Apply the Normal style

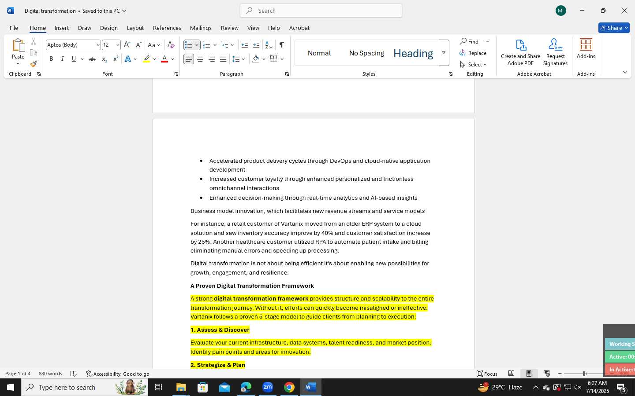[x=319, y=53]
